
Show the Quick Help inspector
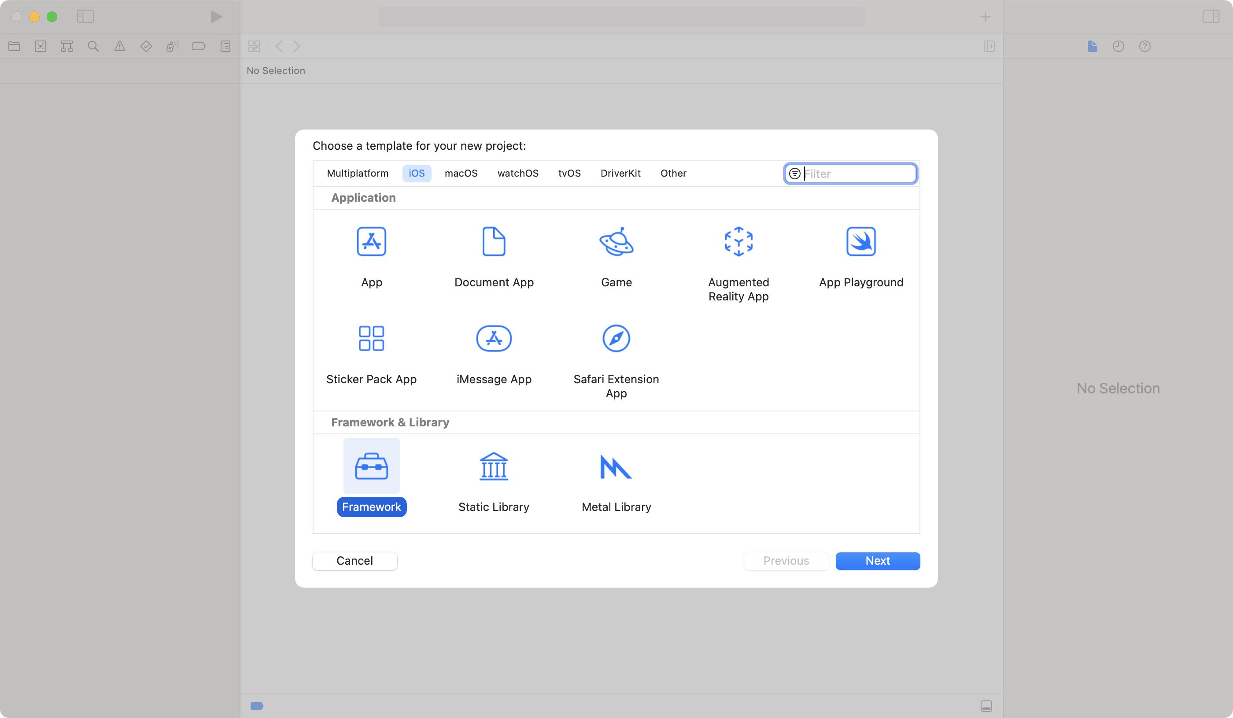(x=1145, y=47)
